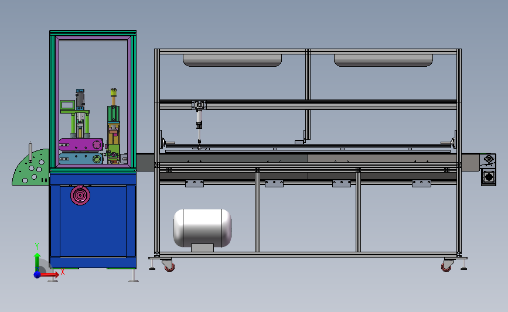Select the right overhead lamp fixture
This screenshot has width=508, height=312.
(383, 60)
